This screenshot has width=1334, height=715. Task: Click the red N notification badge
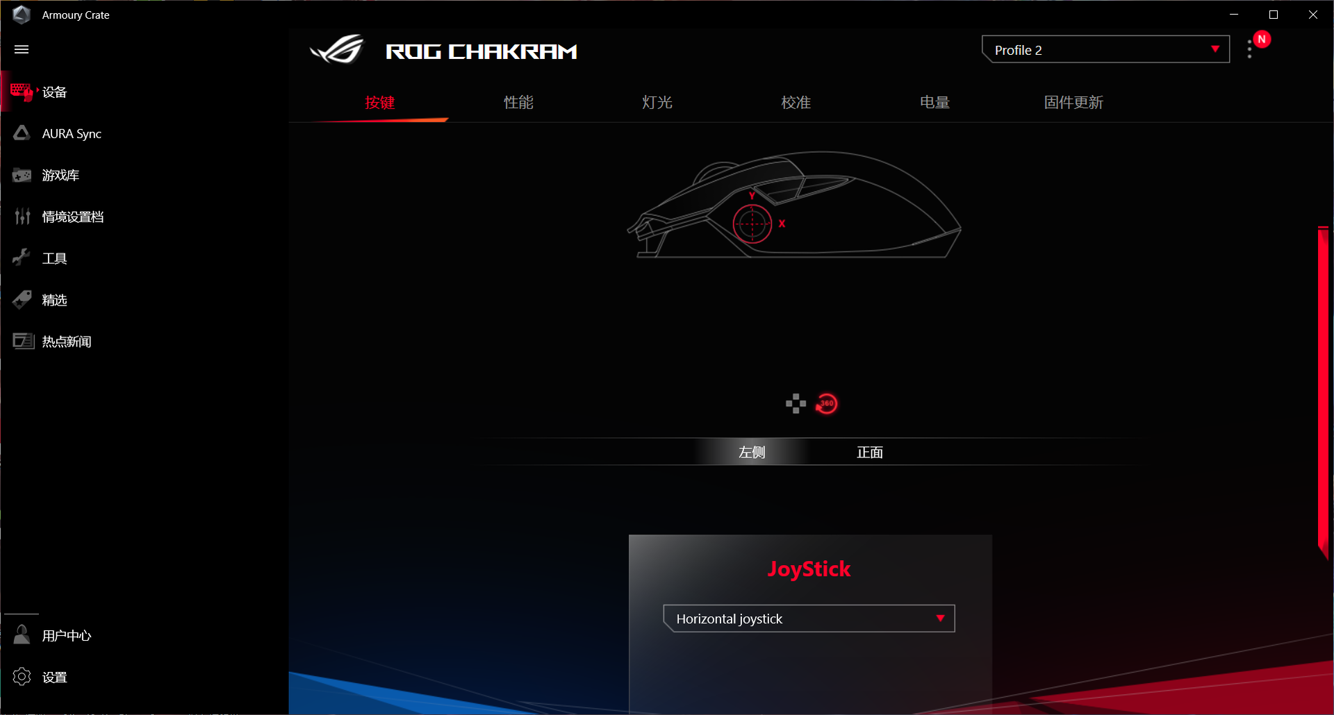pyautogui.click(x=1262, y=40)
